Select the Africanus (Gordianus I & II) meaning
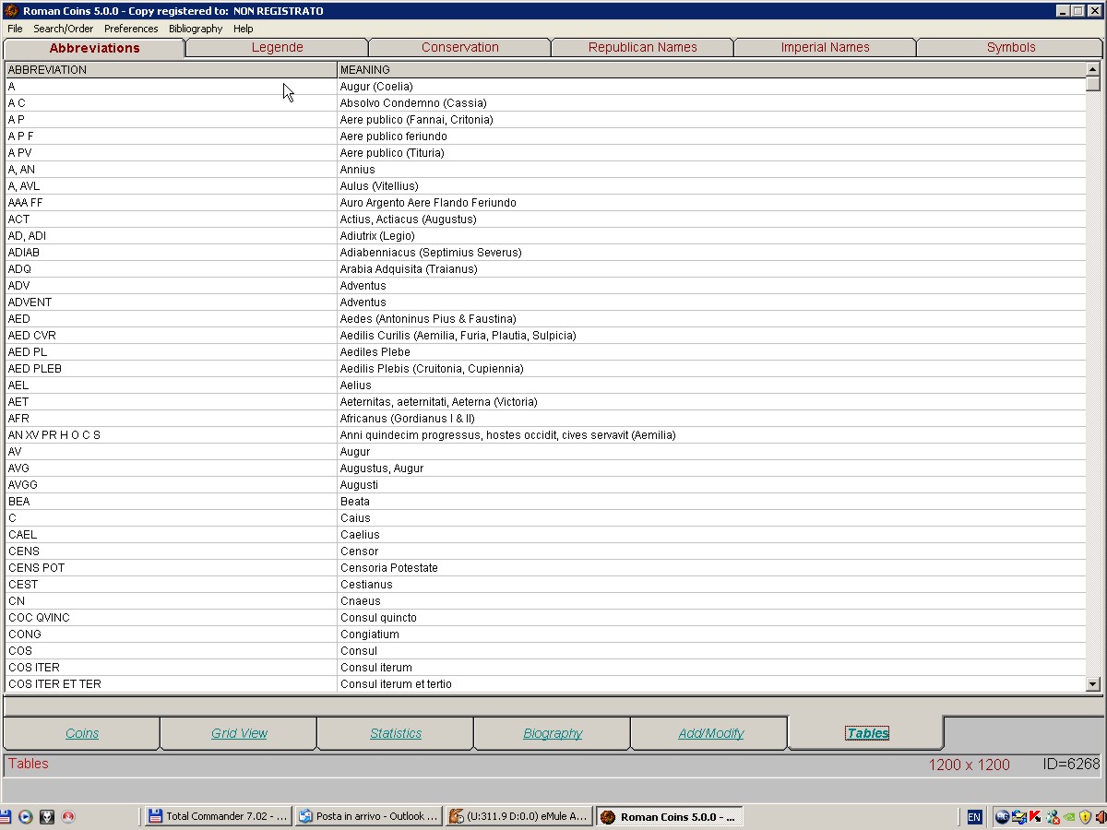Image resolution: width=1107 pixels, height=830 pixels. click(x=711, y=419)
